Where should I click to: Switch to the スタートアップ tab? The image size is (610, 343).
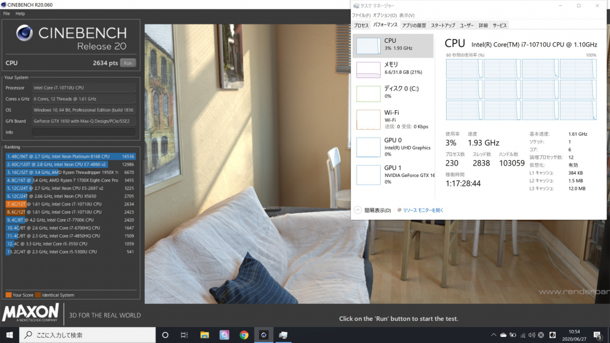click(x=443, y=26)
